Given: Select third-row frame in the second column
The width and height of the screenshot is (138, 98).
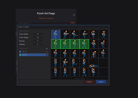Looking at the screenshot, I should pyautogui.click(x=65, y=53).
